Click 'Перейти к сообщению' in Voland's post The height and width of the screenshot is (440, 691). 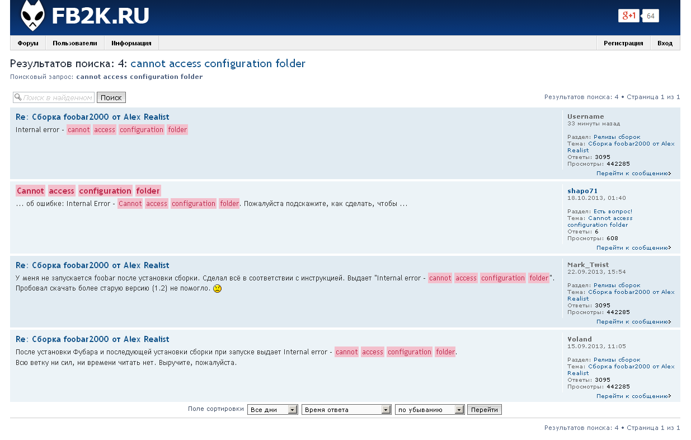pos(633,396)
